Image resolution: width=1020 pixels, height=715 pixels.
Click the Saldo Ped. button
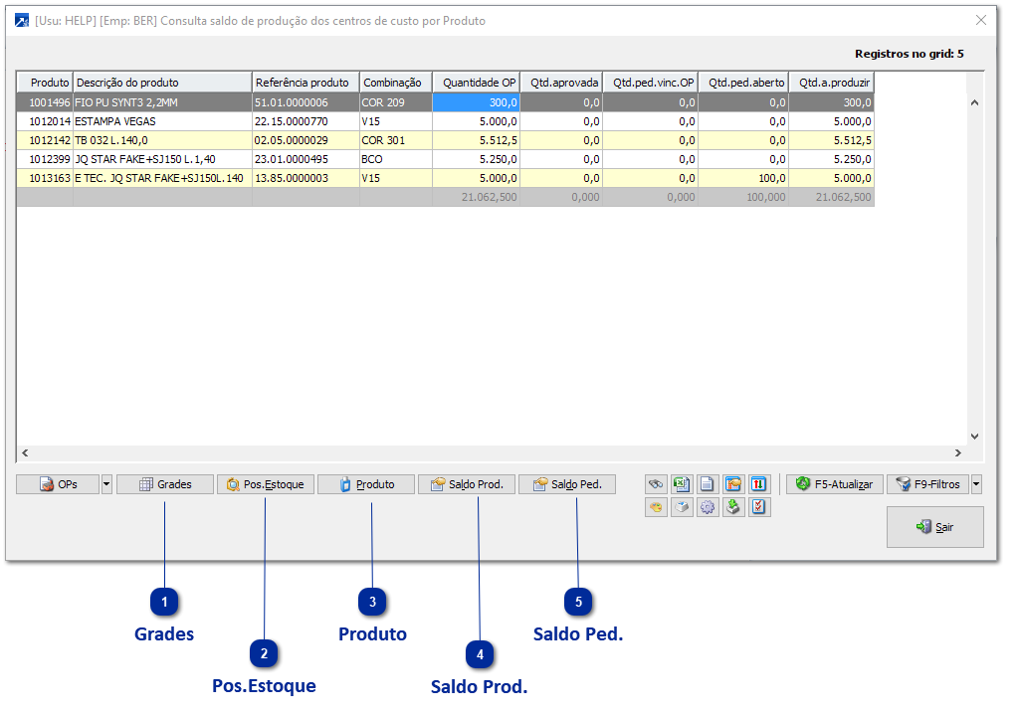(x=567, y=484)
